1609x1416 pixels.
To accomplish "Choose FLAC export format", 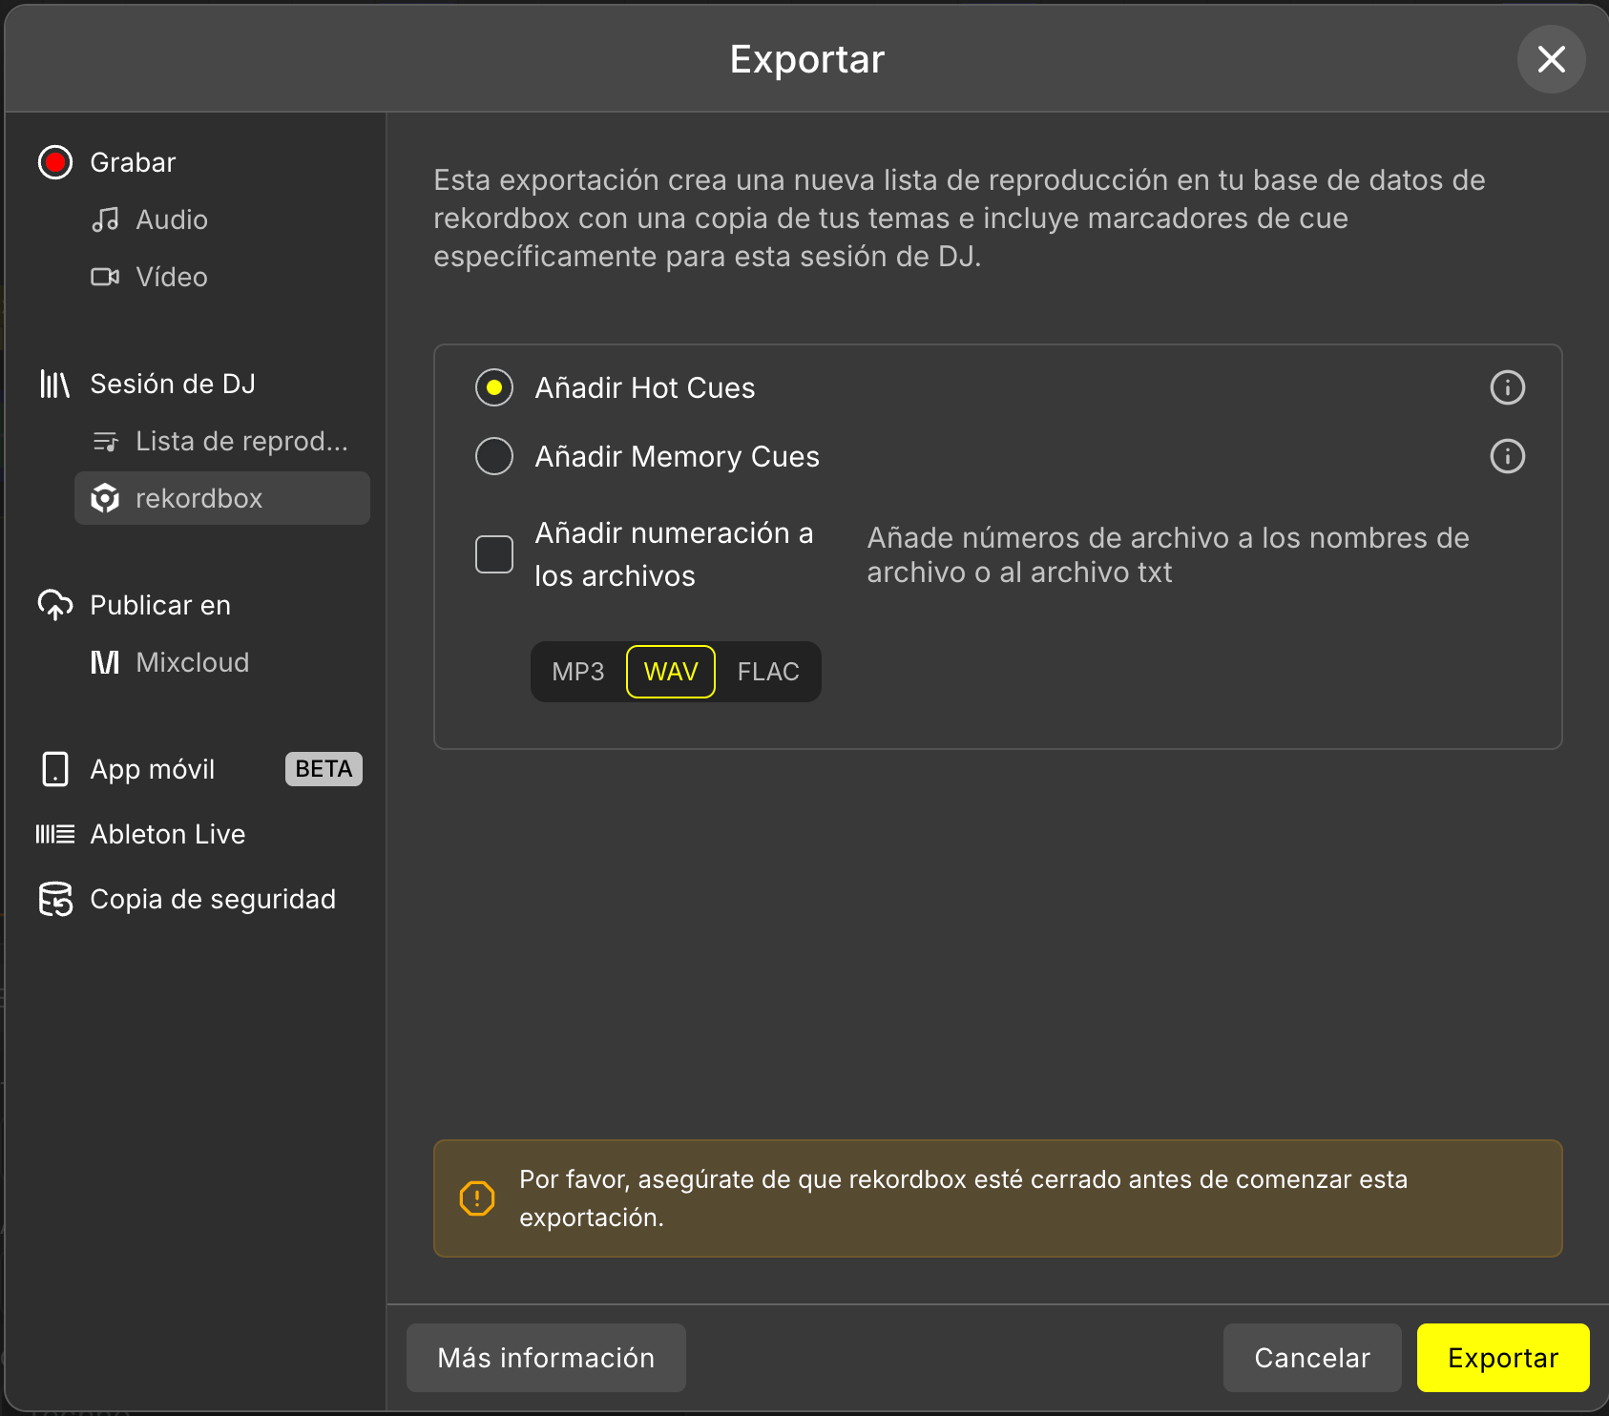I will (767, 672).
